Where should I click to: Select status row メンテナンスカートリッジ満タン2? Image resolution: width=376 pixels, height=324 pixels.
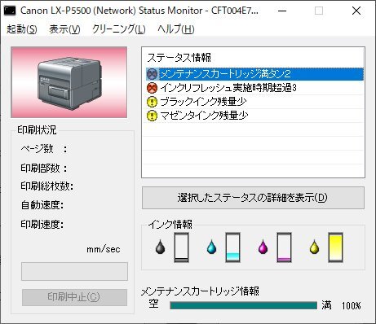(254, 74)
